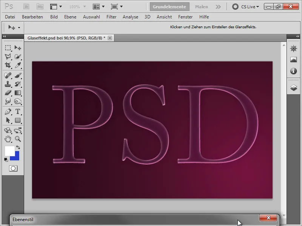
Task: Open the Auswahl menu
Action: [x=91, y=17]
